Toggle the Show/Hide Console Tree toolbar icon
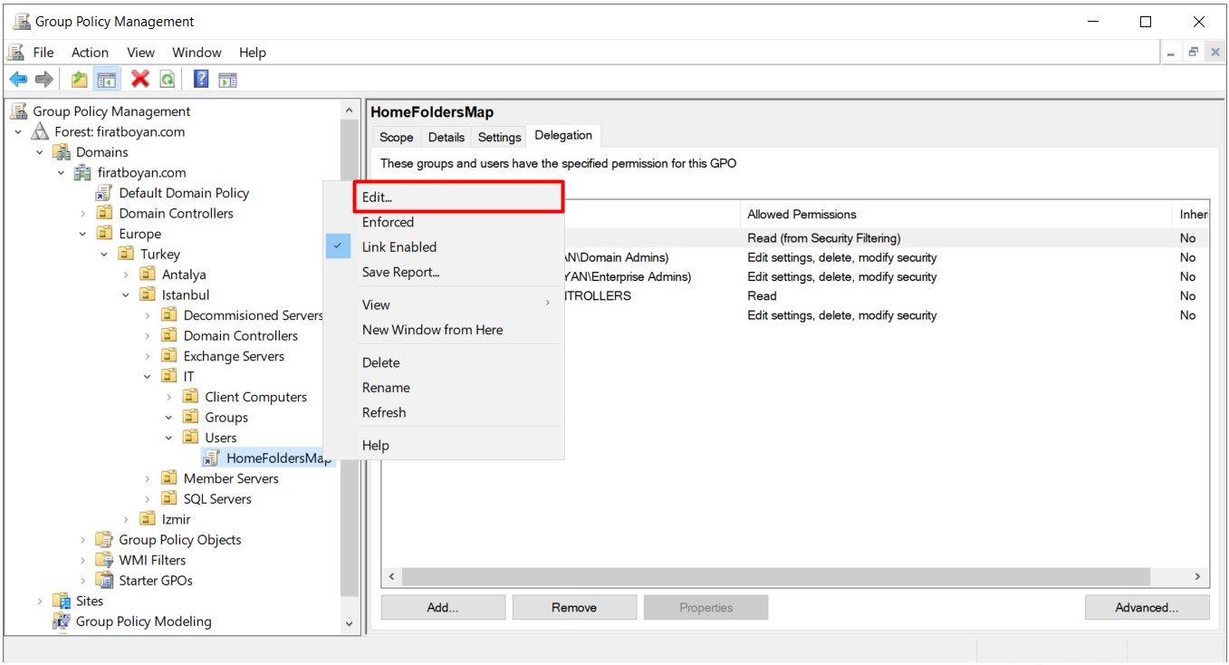1229x665 pixels. 106,80
